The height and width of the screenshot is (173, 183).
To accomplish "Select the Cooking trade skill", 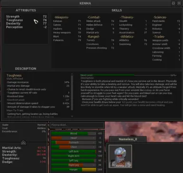I will coord(166,60).
